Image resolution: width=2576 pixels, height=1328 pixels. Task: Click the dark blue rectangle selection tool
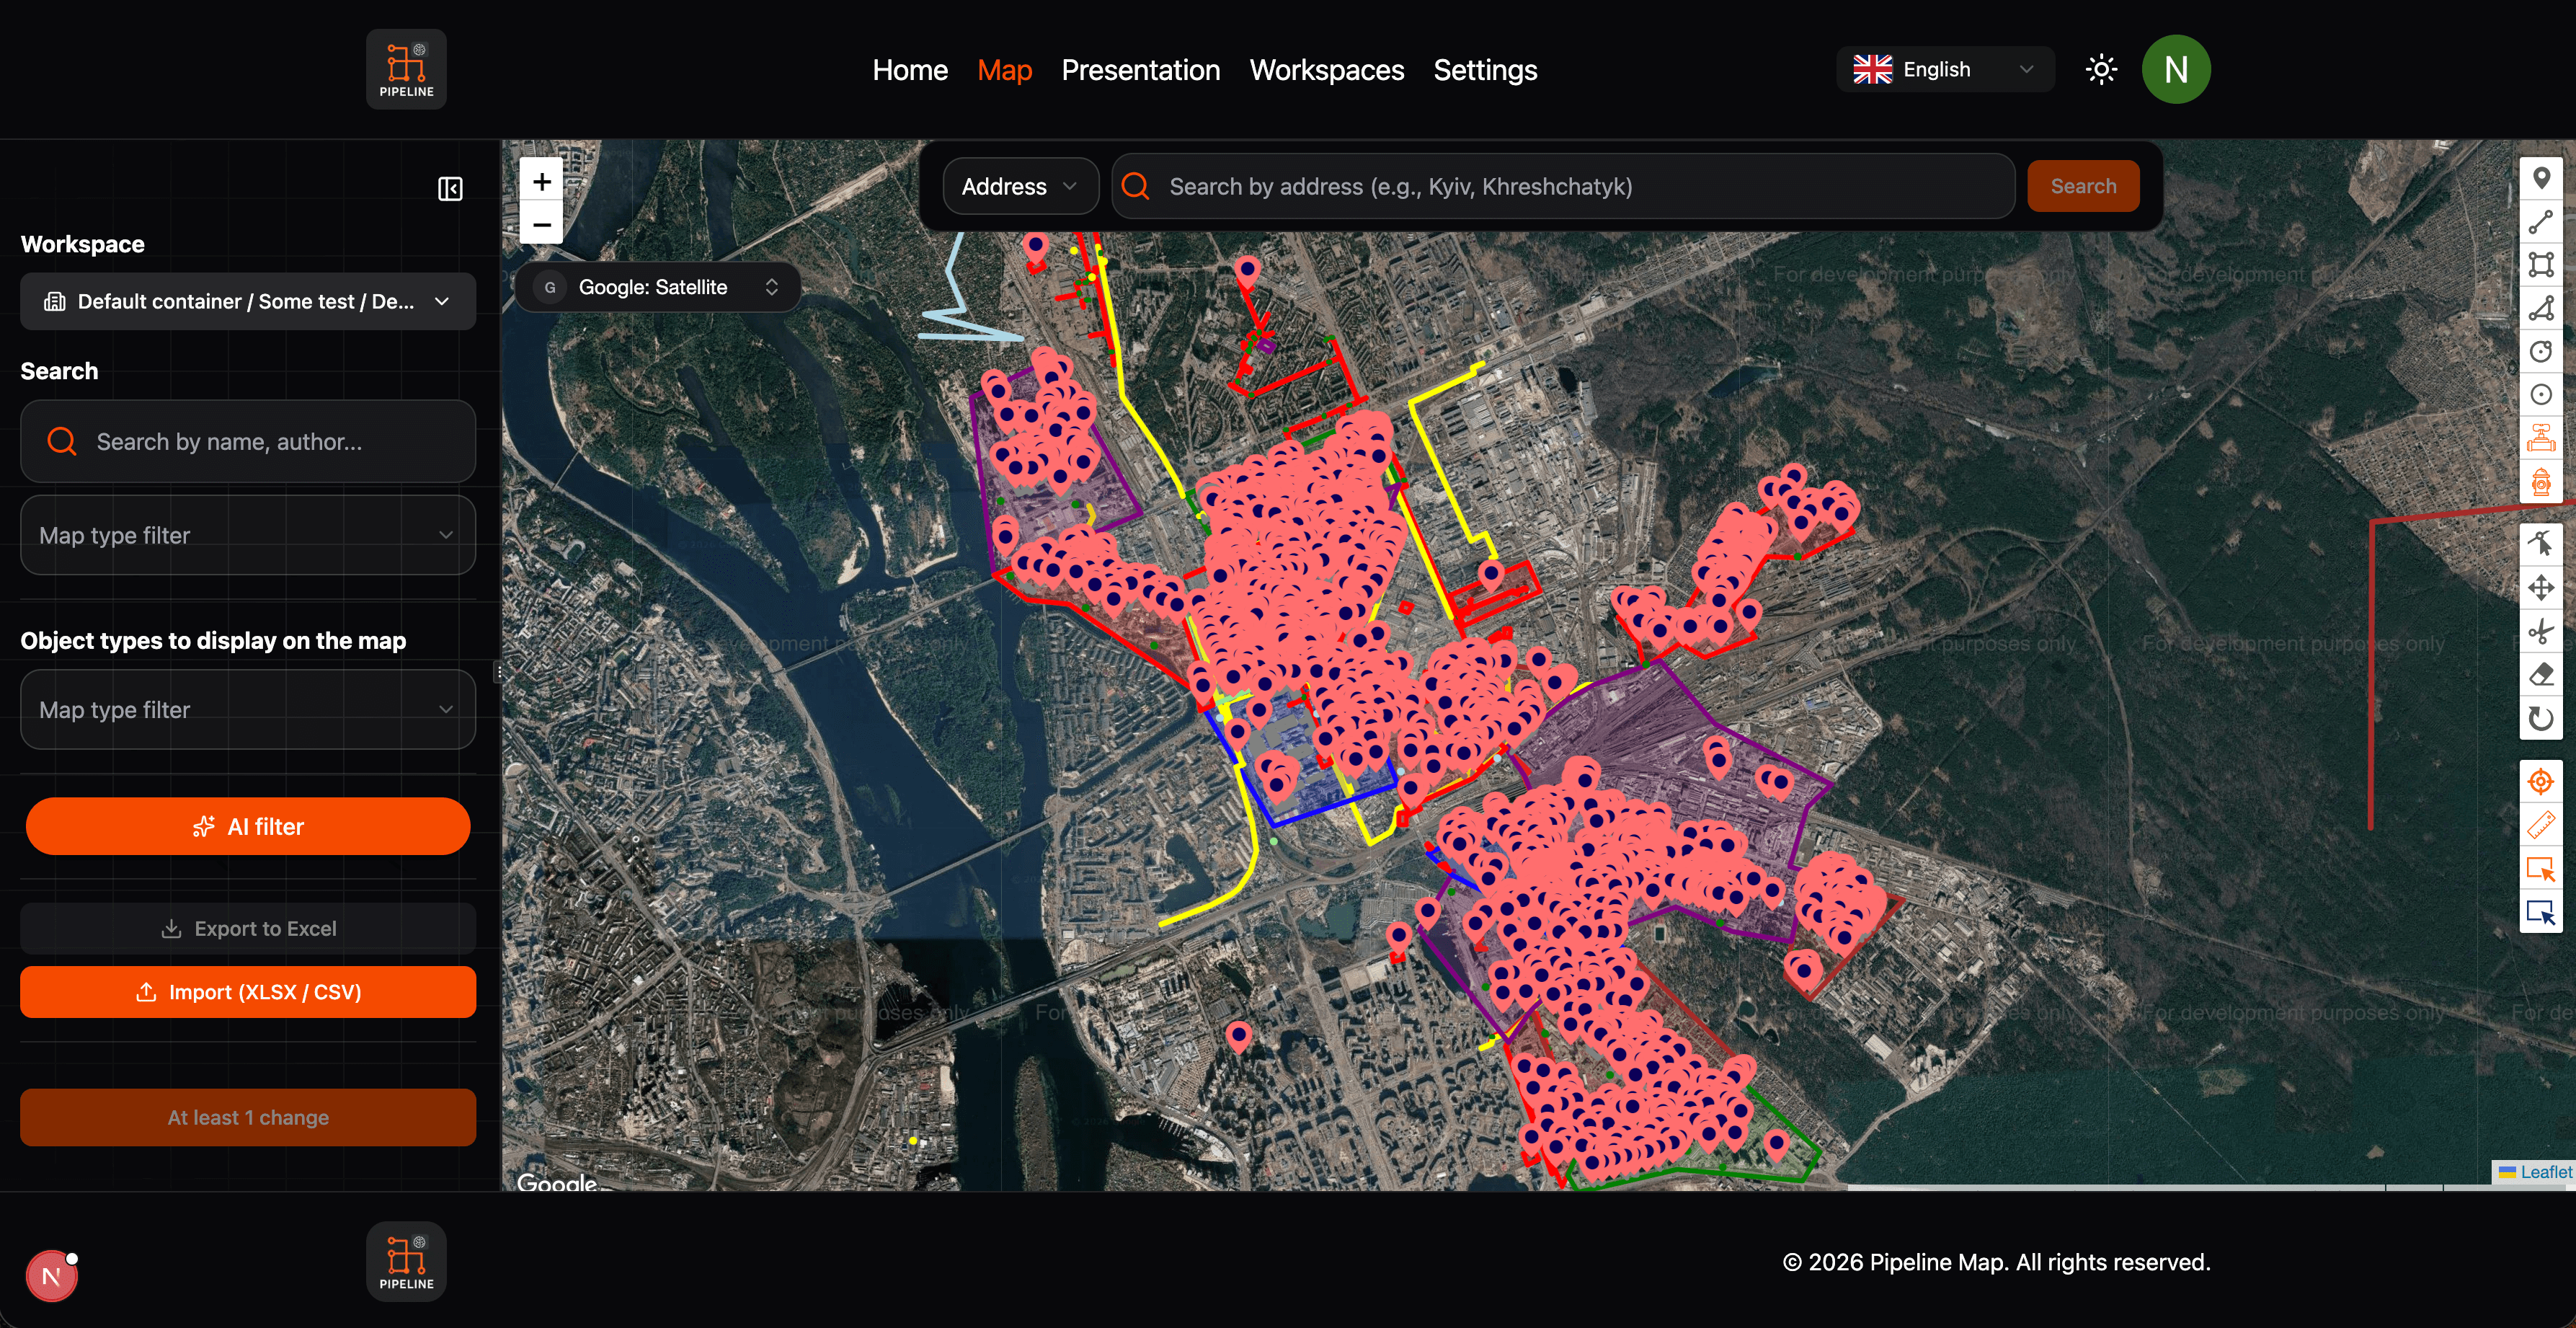tap(2541, 911)
